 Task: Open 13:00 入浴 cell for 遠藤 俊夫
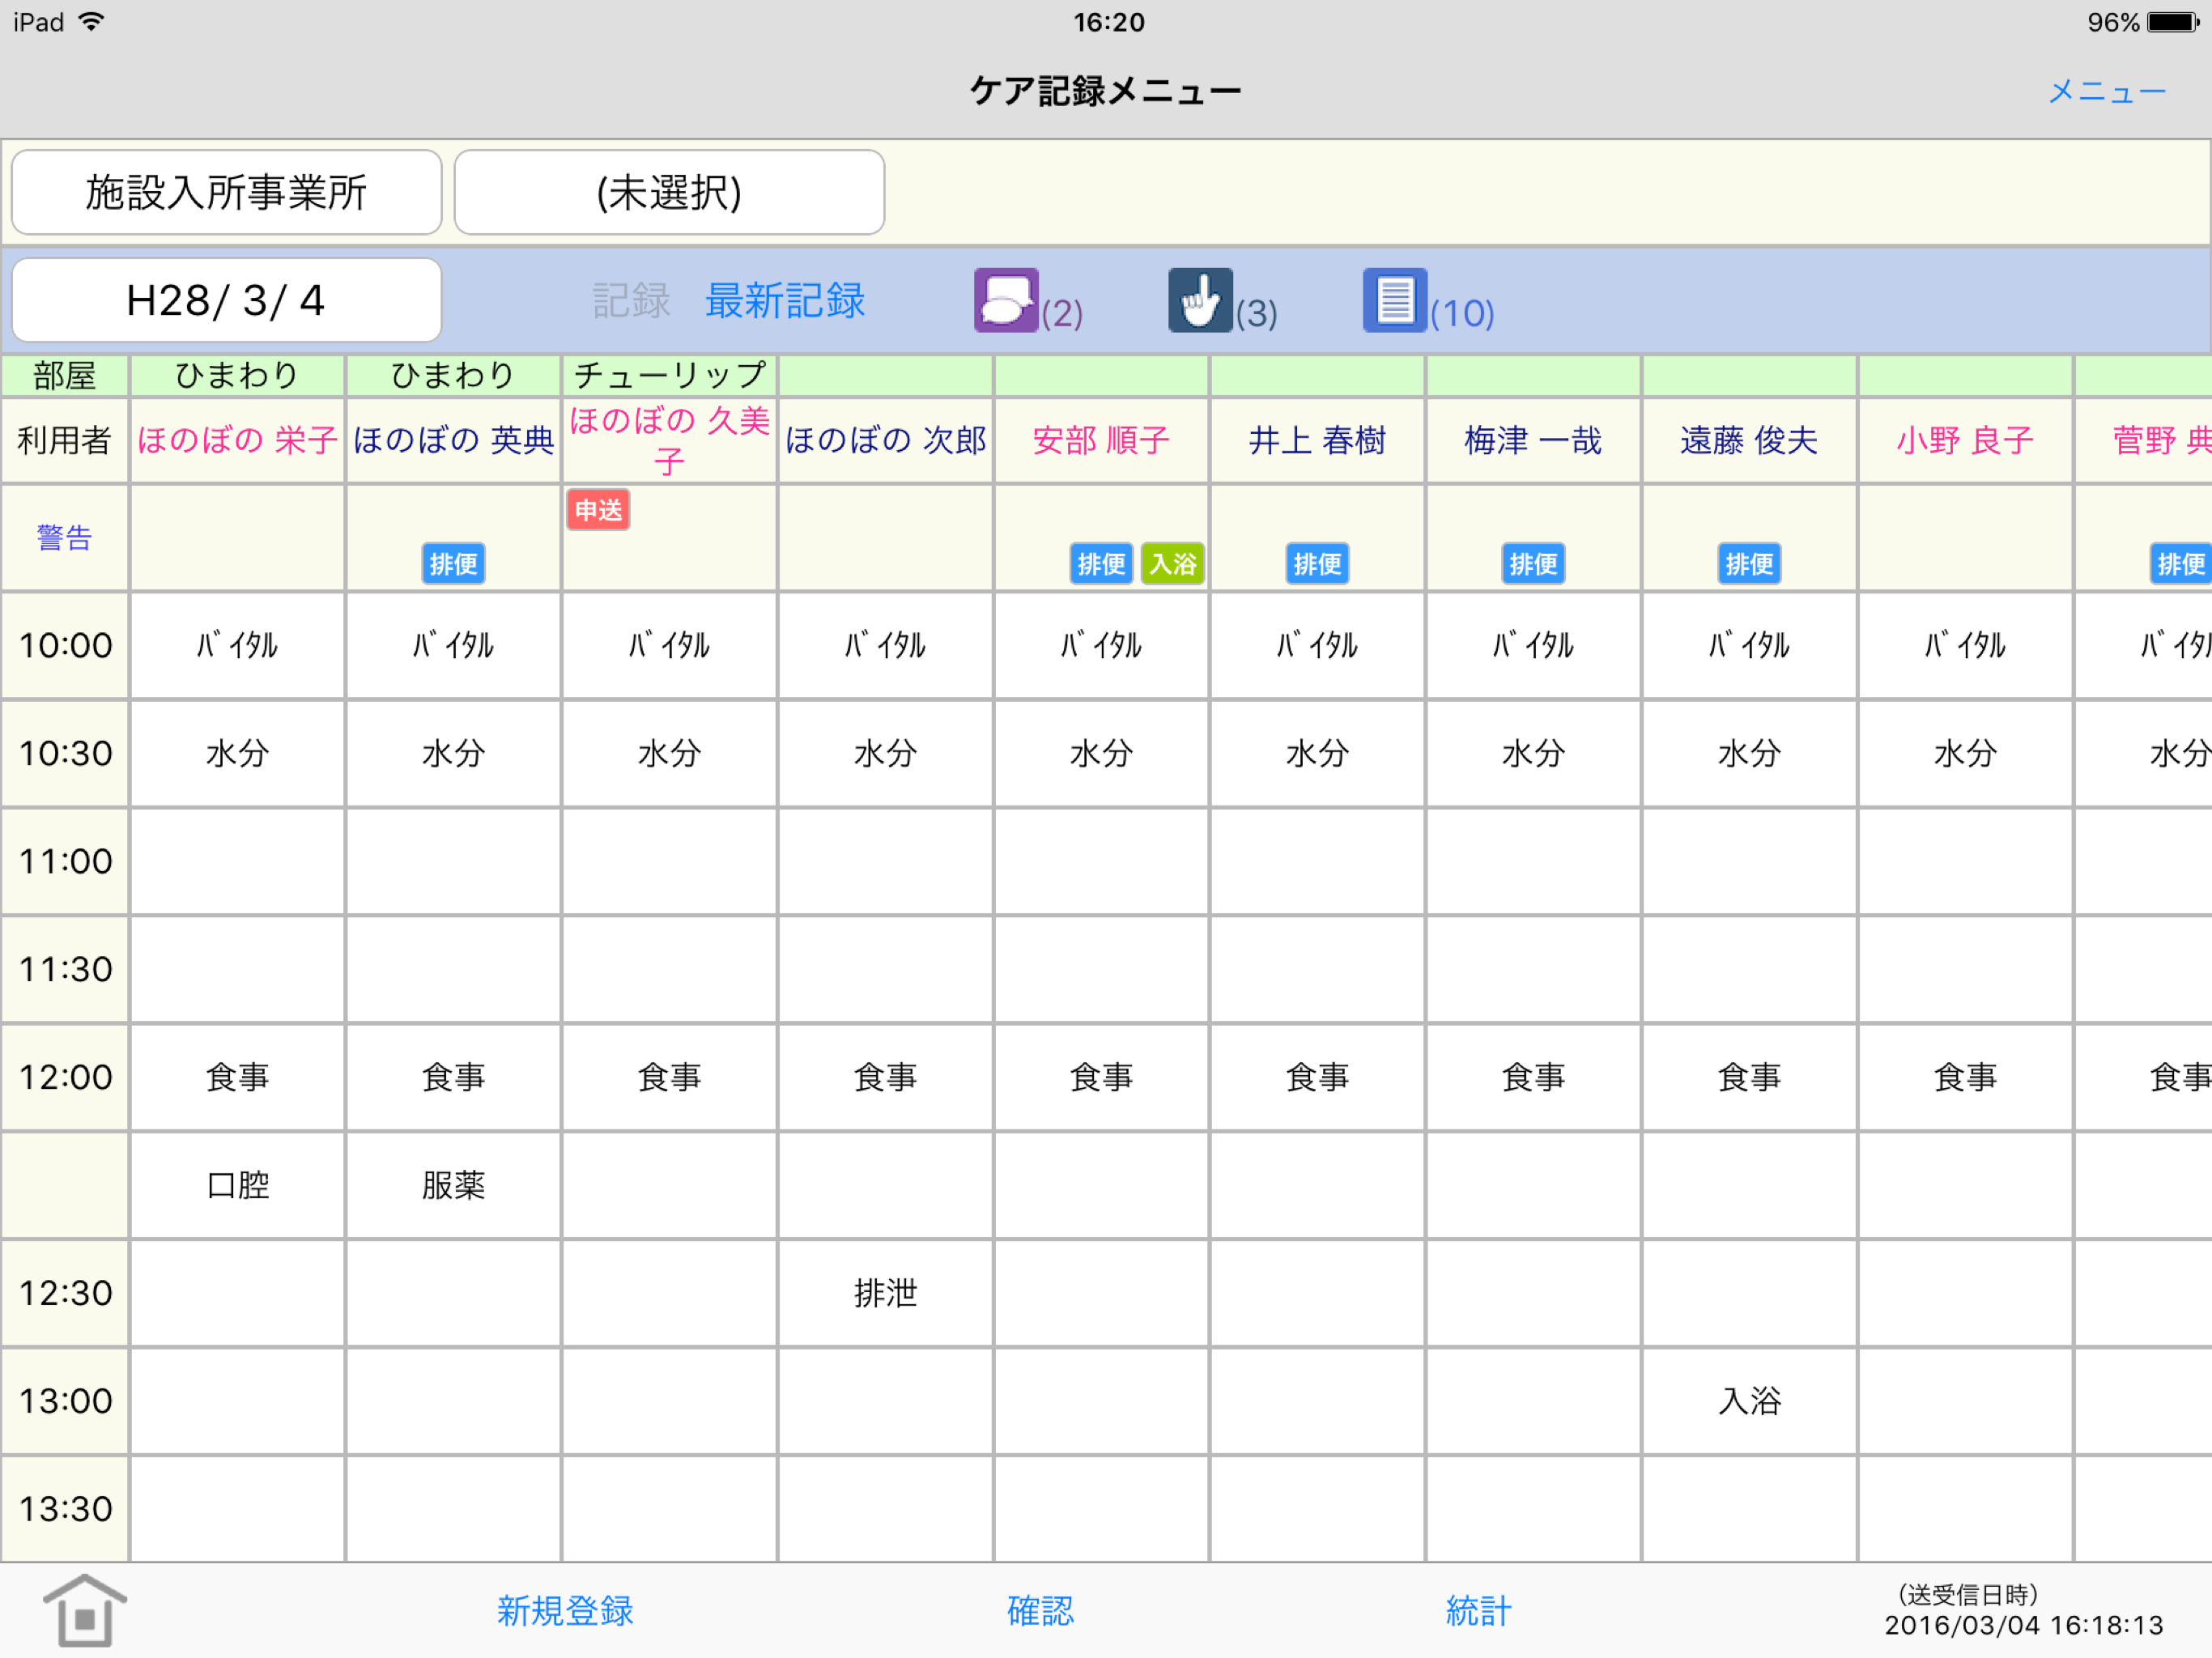tap(1749, 1401)
